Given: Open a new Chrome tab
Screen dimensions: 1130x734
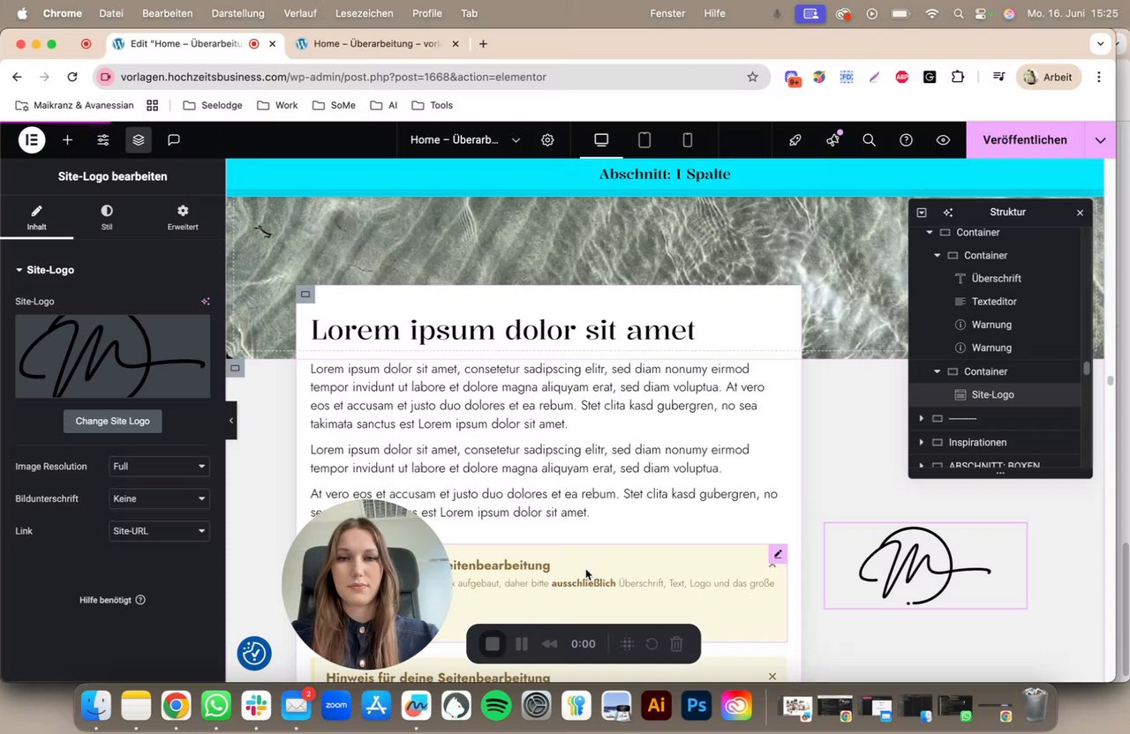Looking at the screenshot, I should [x=483, y=44].
